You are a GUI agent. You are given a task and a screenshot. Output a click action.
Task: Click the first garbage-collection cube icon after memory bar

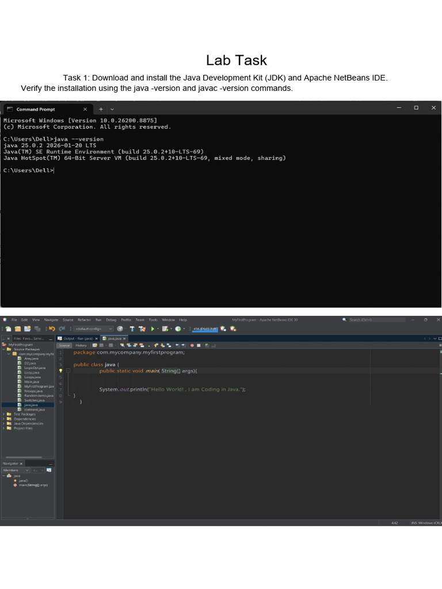tap(223, 328)
